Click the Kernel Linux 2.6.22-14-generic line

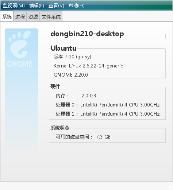point(88,66)
